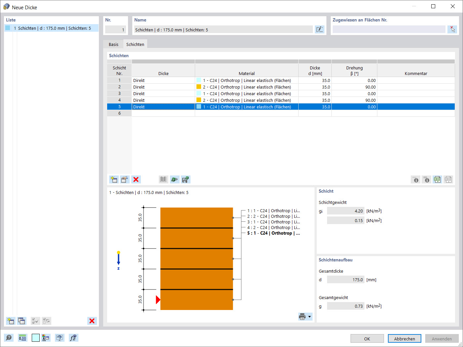
Task: Select the empty row header 6
Action: click(x=119, y=113)
